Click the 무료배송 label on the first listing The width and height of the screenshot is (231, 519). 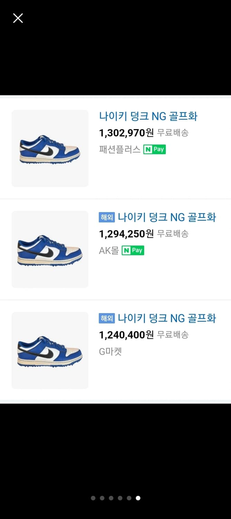(x=173, y=133)
